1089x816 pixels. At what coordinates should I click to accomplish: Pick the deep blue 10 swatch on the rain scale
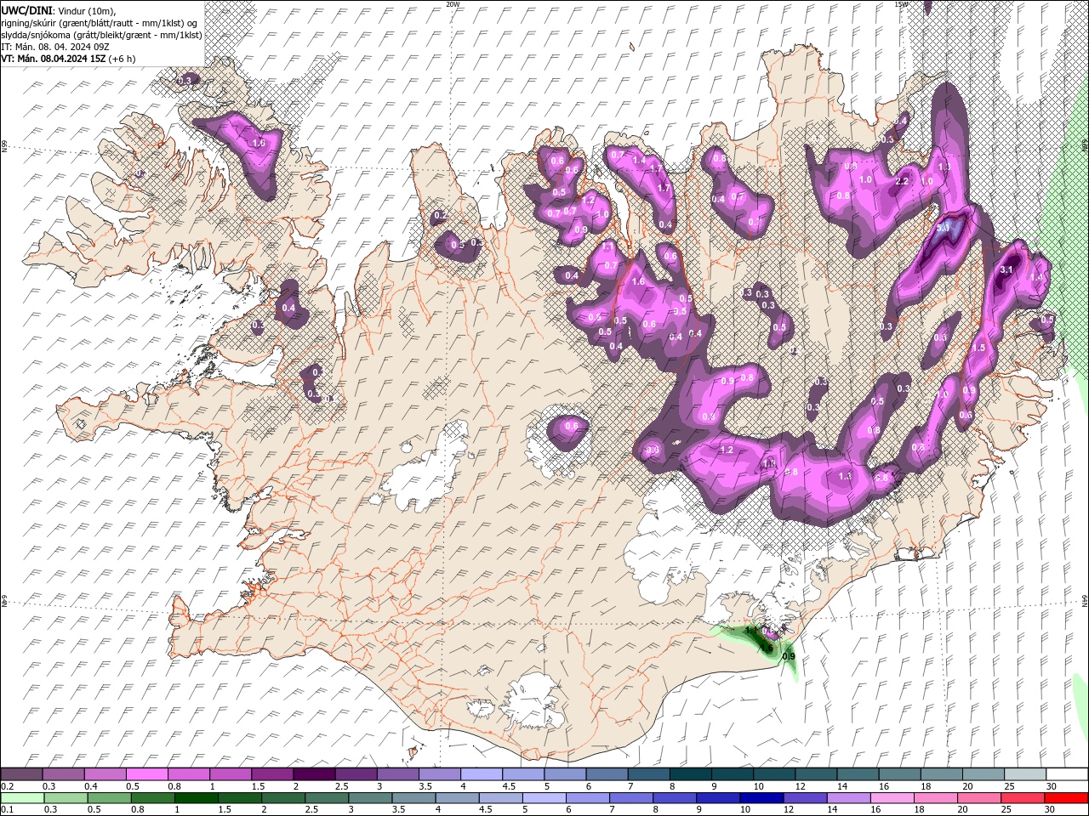pos(760,798)
